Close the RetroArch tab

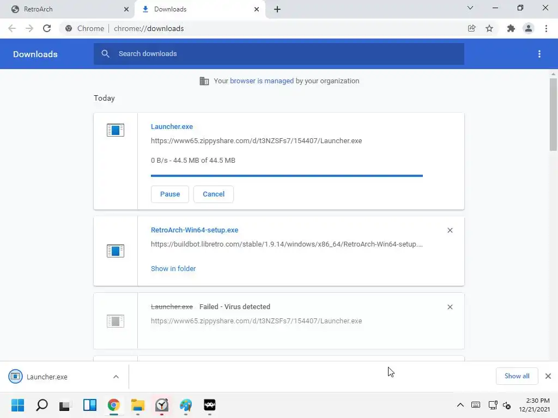click(126, 9)
